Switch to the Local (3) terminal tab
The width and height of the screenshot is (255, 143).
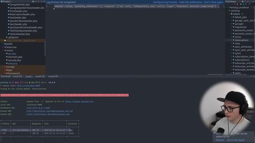[40, 76]
